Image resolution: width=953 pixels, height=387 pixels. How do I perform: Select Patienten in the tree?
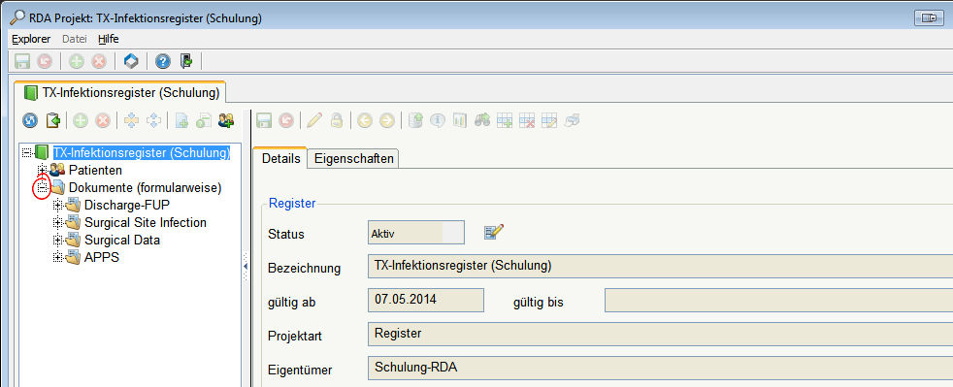tap(95, 170)
